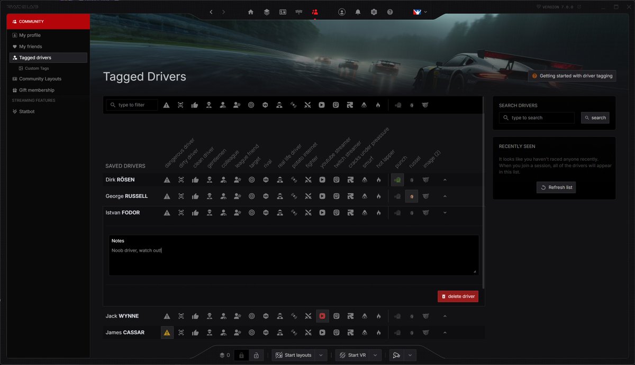This screenshot has height=365, width=635.
Task: Filter by image (2) custom tag in filter bar
Action: 425,105
